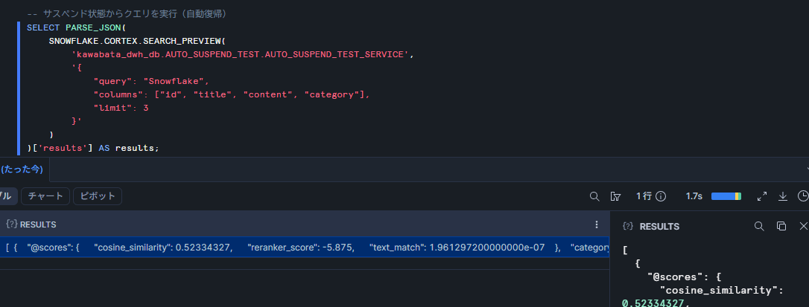This screenshot has width=809, height=307.
Task: Click the 0.52334327 value in detail panel
Action: [x=655, y=303]
